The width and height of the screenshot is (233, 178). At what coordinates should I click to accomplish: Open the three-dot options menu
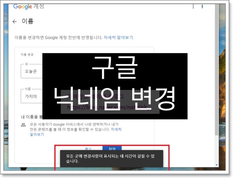point(193,7)
